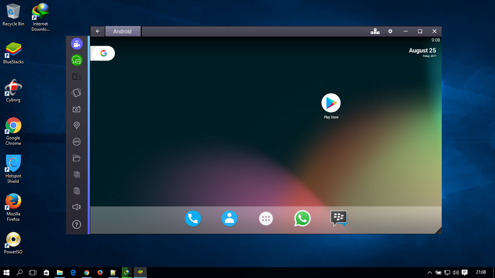Switch to BlueStacks in taskbar

[x=140, y=273]
